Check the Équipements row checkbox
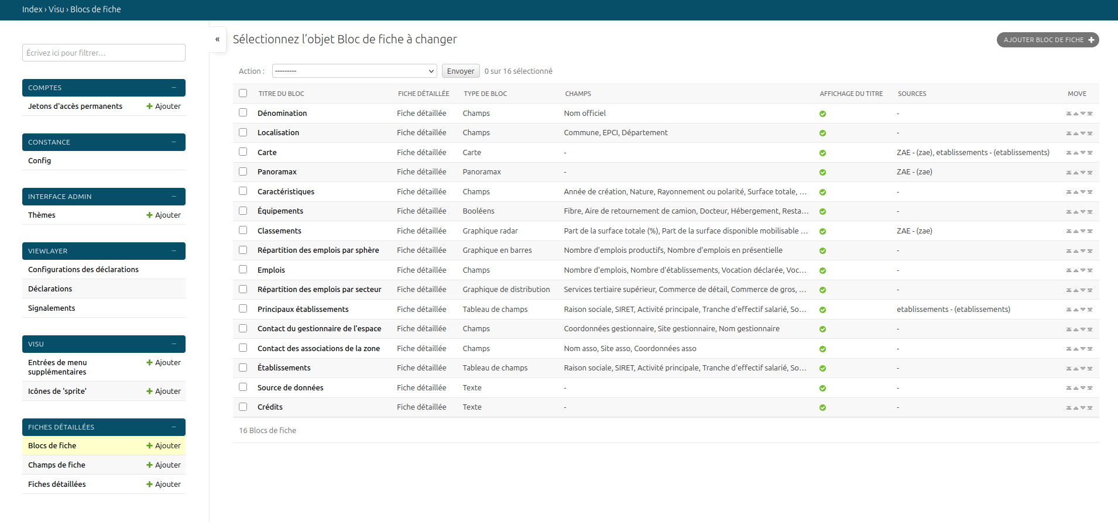 [243, 211]
